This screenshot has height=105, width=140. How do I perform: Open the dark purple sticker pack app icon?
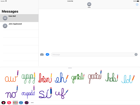tap(27, 103)
